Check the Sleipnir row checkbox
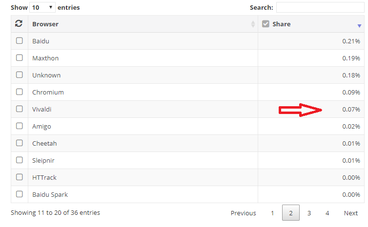This screenshot has width=368, height=227. (20, 160)
